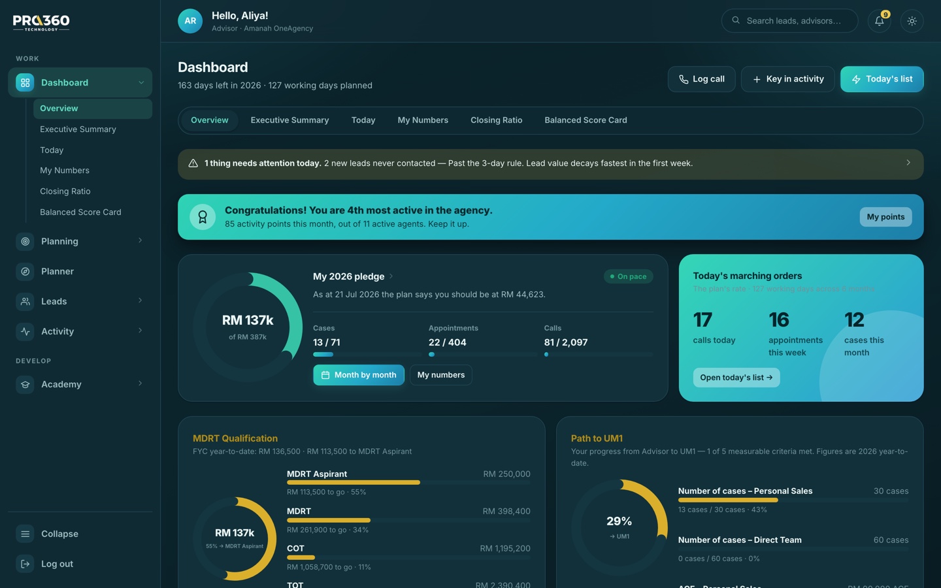Click the Collapse sidebar button label

(59, 534)
